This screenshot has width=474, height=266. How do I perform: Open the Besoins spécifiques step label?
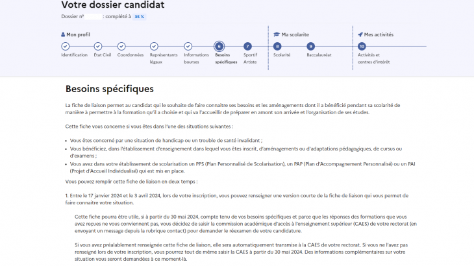tap(227, 58)
